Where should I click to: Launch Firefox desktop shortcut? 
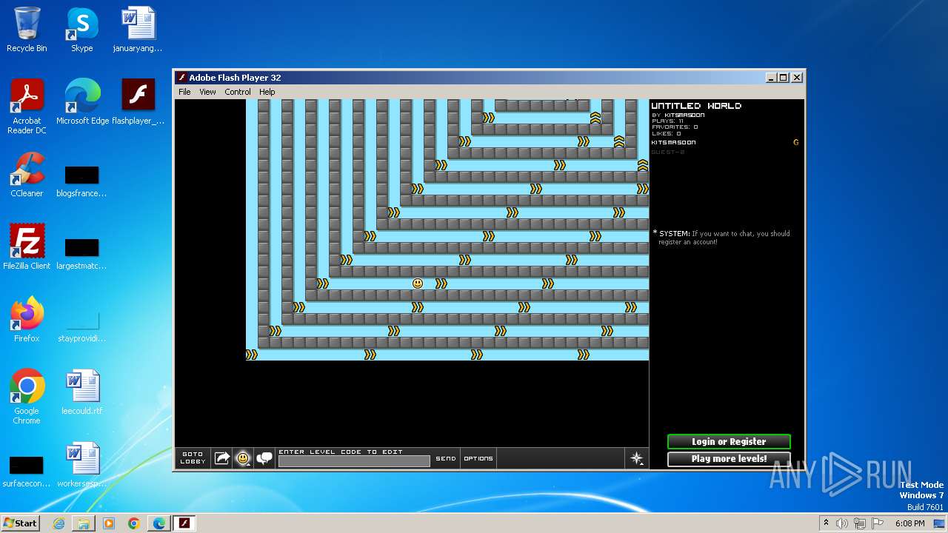pyautogui.click(x=27, y=320)
